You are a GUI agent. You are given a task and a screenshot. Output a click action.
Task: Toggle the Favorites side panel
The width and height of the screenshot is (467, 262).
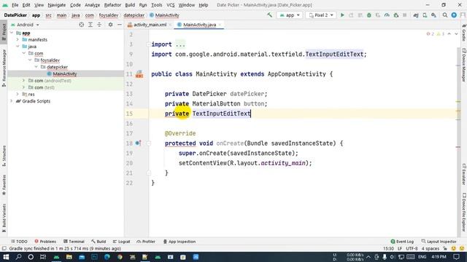coord(4,185)
